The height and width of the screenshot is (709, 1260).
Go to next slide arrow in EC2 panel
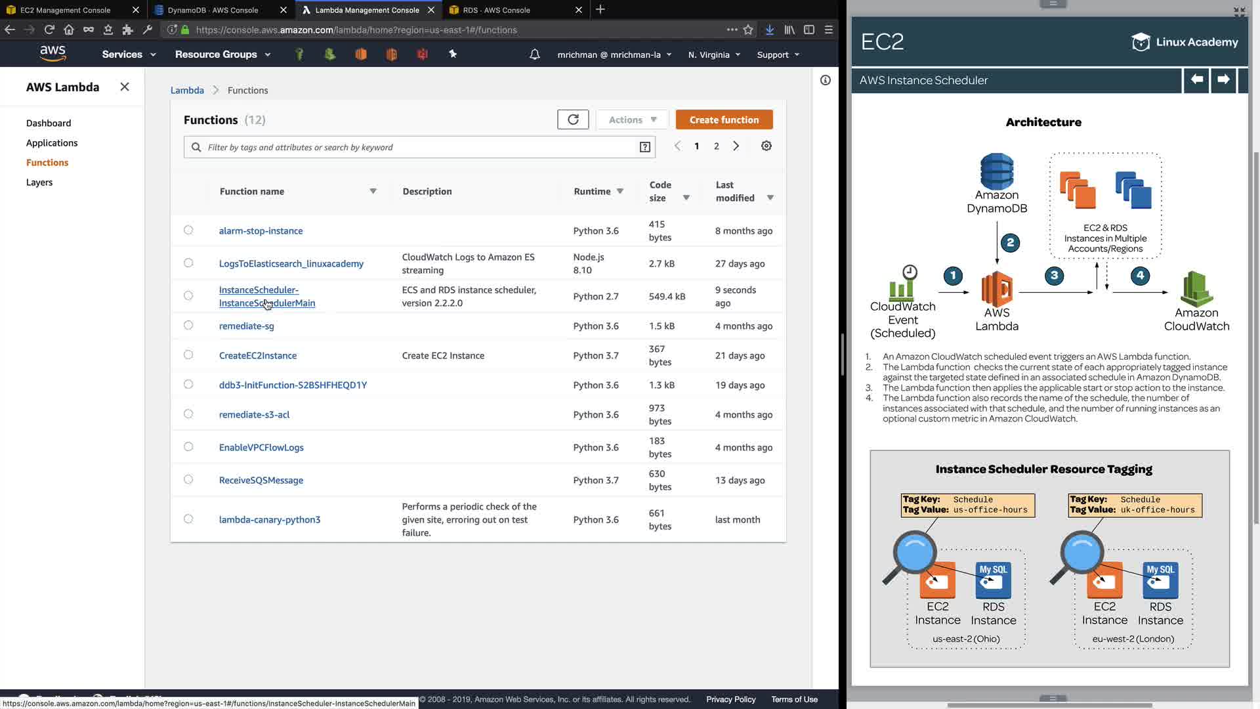pos(1223,80)
